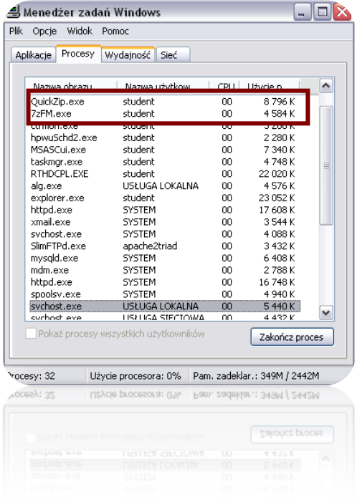The height and width of the screenshot is (502, 357).
Task: Sort by the CPU column header
Action: coord(224,85)
